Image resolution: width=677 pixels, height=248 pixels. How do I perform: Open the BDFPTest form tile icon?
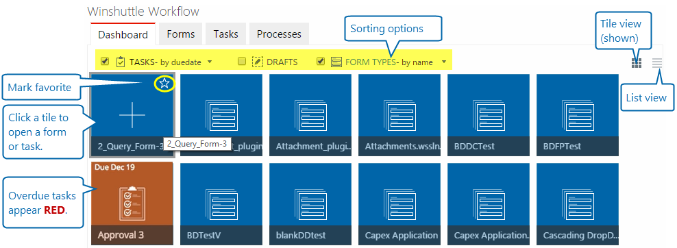coord(577,115)
